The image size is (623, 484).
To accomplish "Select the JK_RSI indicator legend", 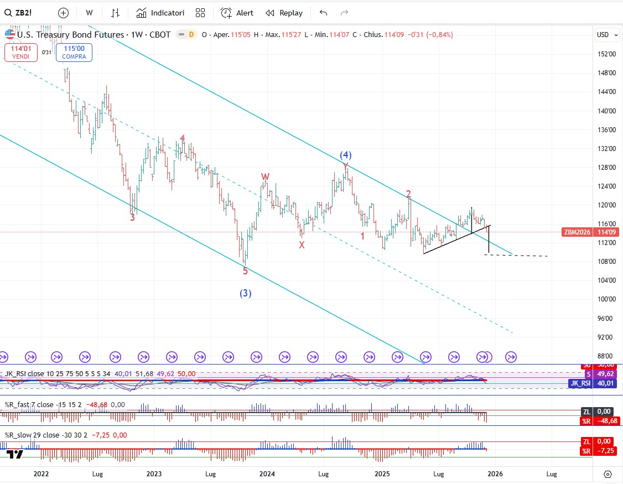I will [58, 374].
